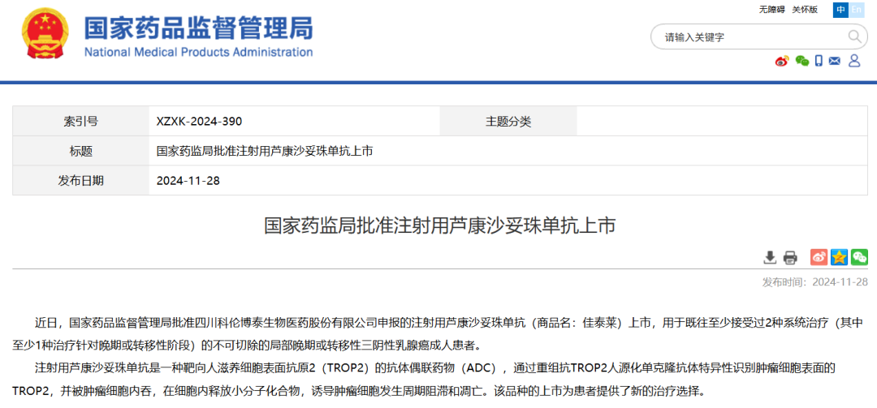Switch language to En
This screenshot has height=408, width=877.
857,10
